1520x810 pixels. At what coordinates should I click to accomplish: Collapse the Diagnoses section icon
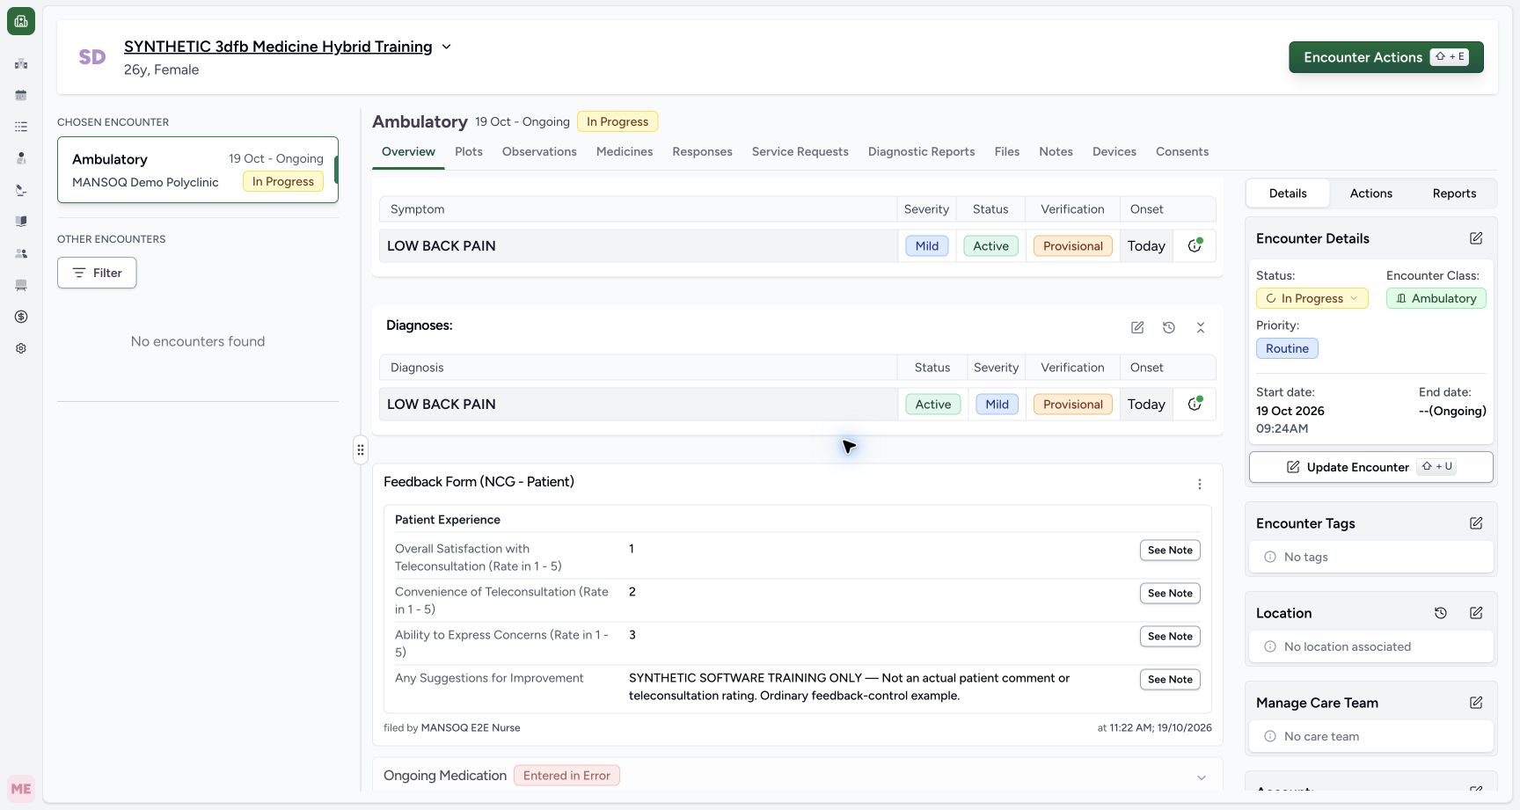(x=1201, y=327)
